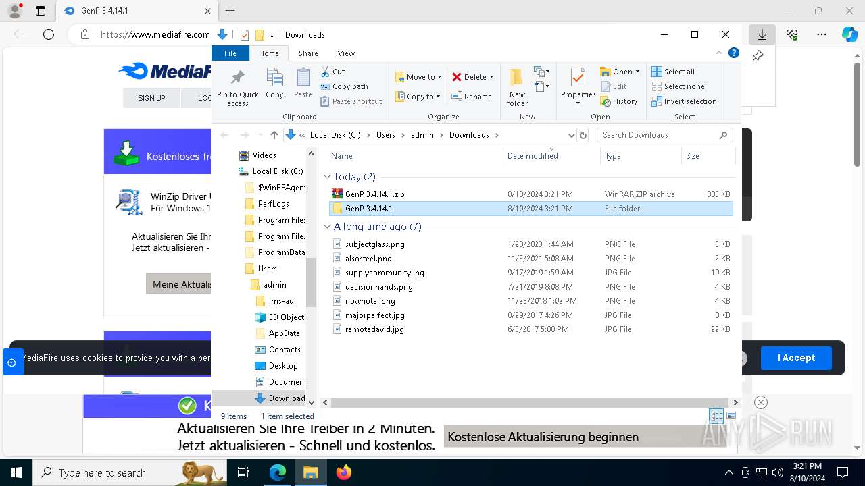Switch to the Share ribbon tab
The height and width of the screenshot is (486, 865).
tap(308, 53)
